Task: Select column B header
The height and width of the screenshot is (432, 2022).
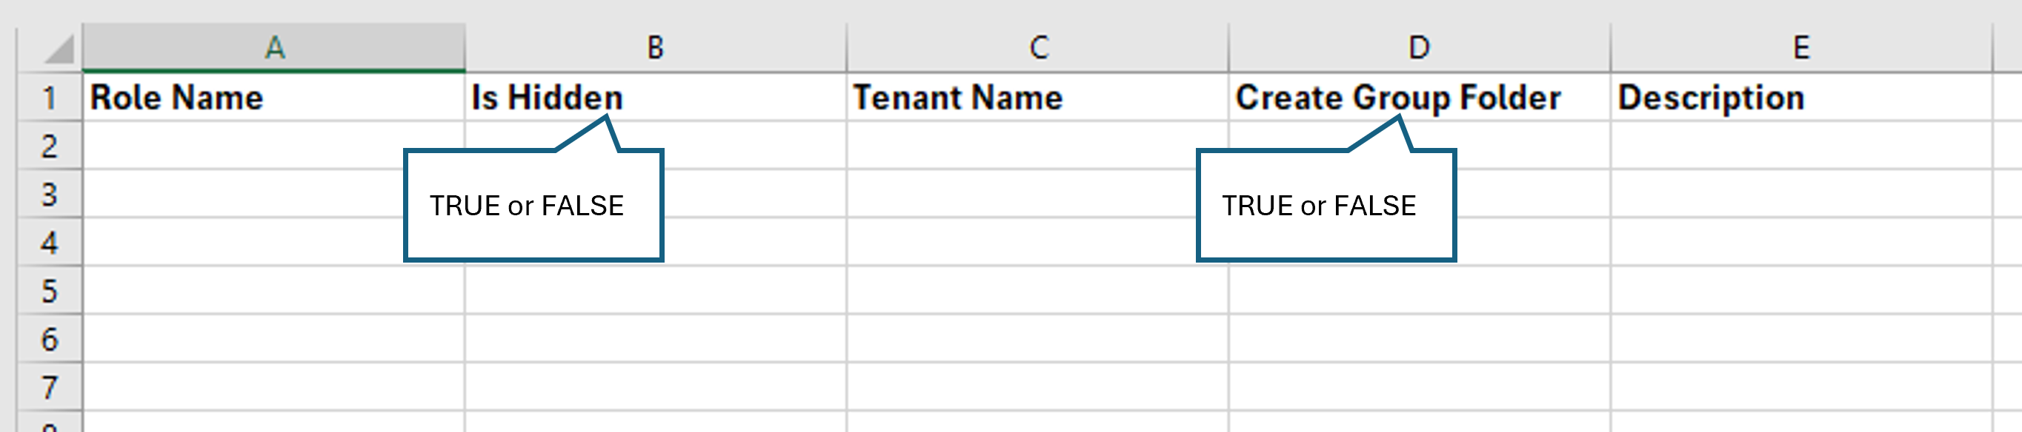Action: click(x=656, y=48)
